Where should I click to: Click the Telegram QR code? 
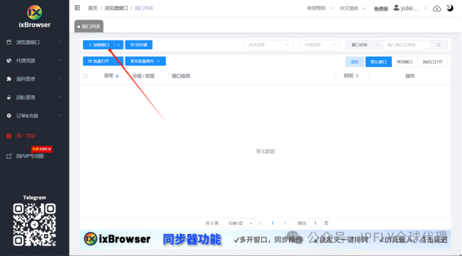(35, 225)
